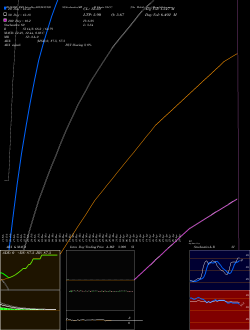Click the 'BUY Slowing @ 0%' signal text
Screen dimensions: 250x330
78,45
